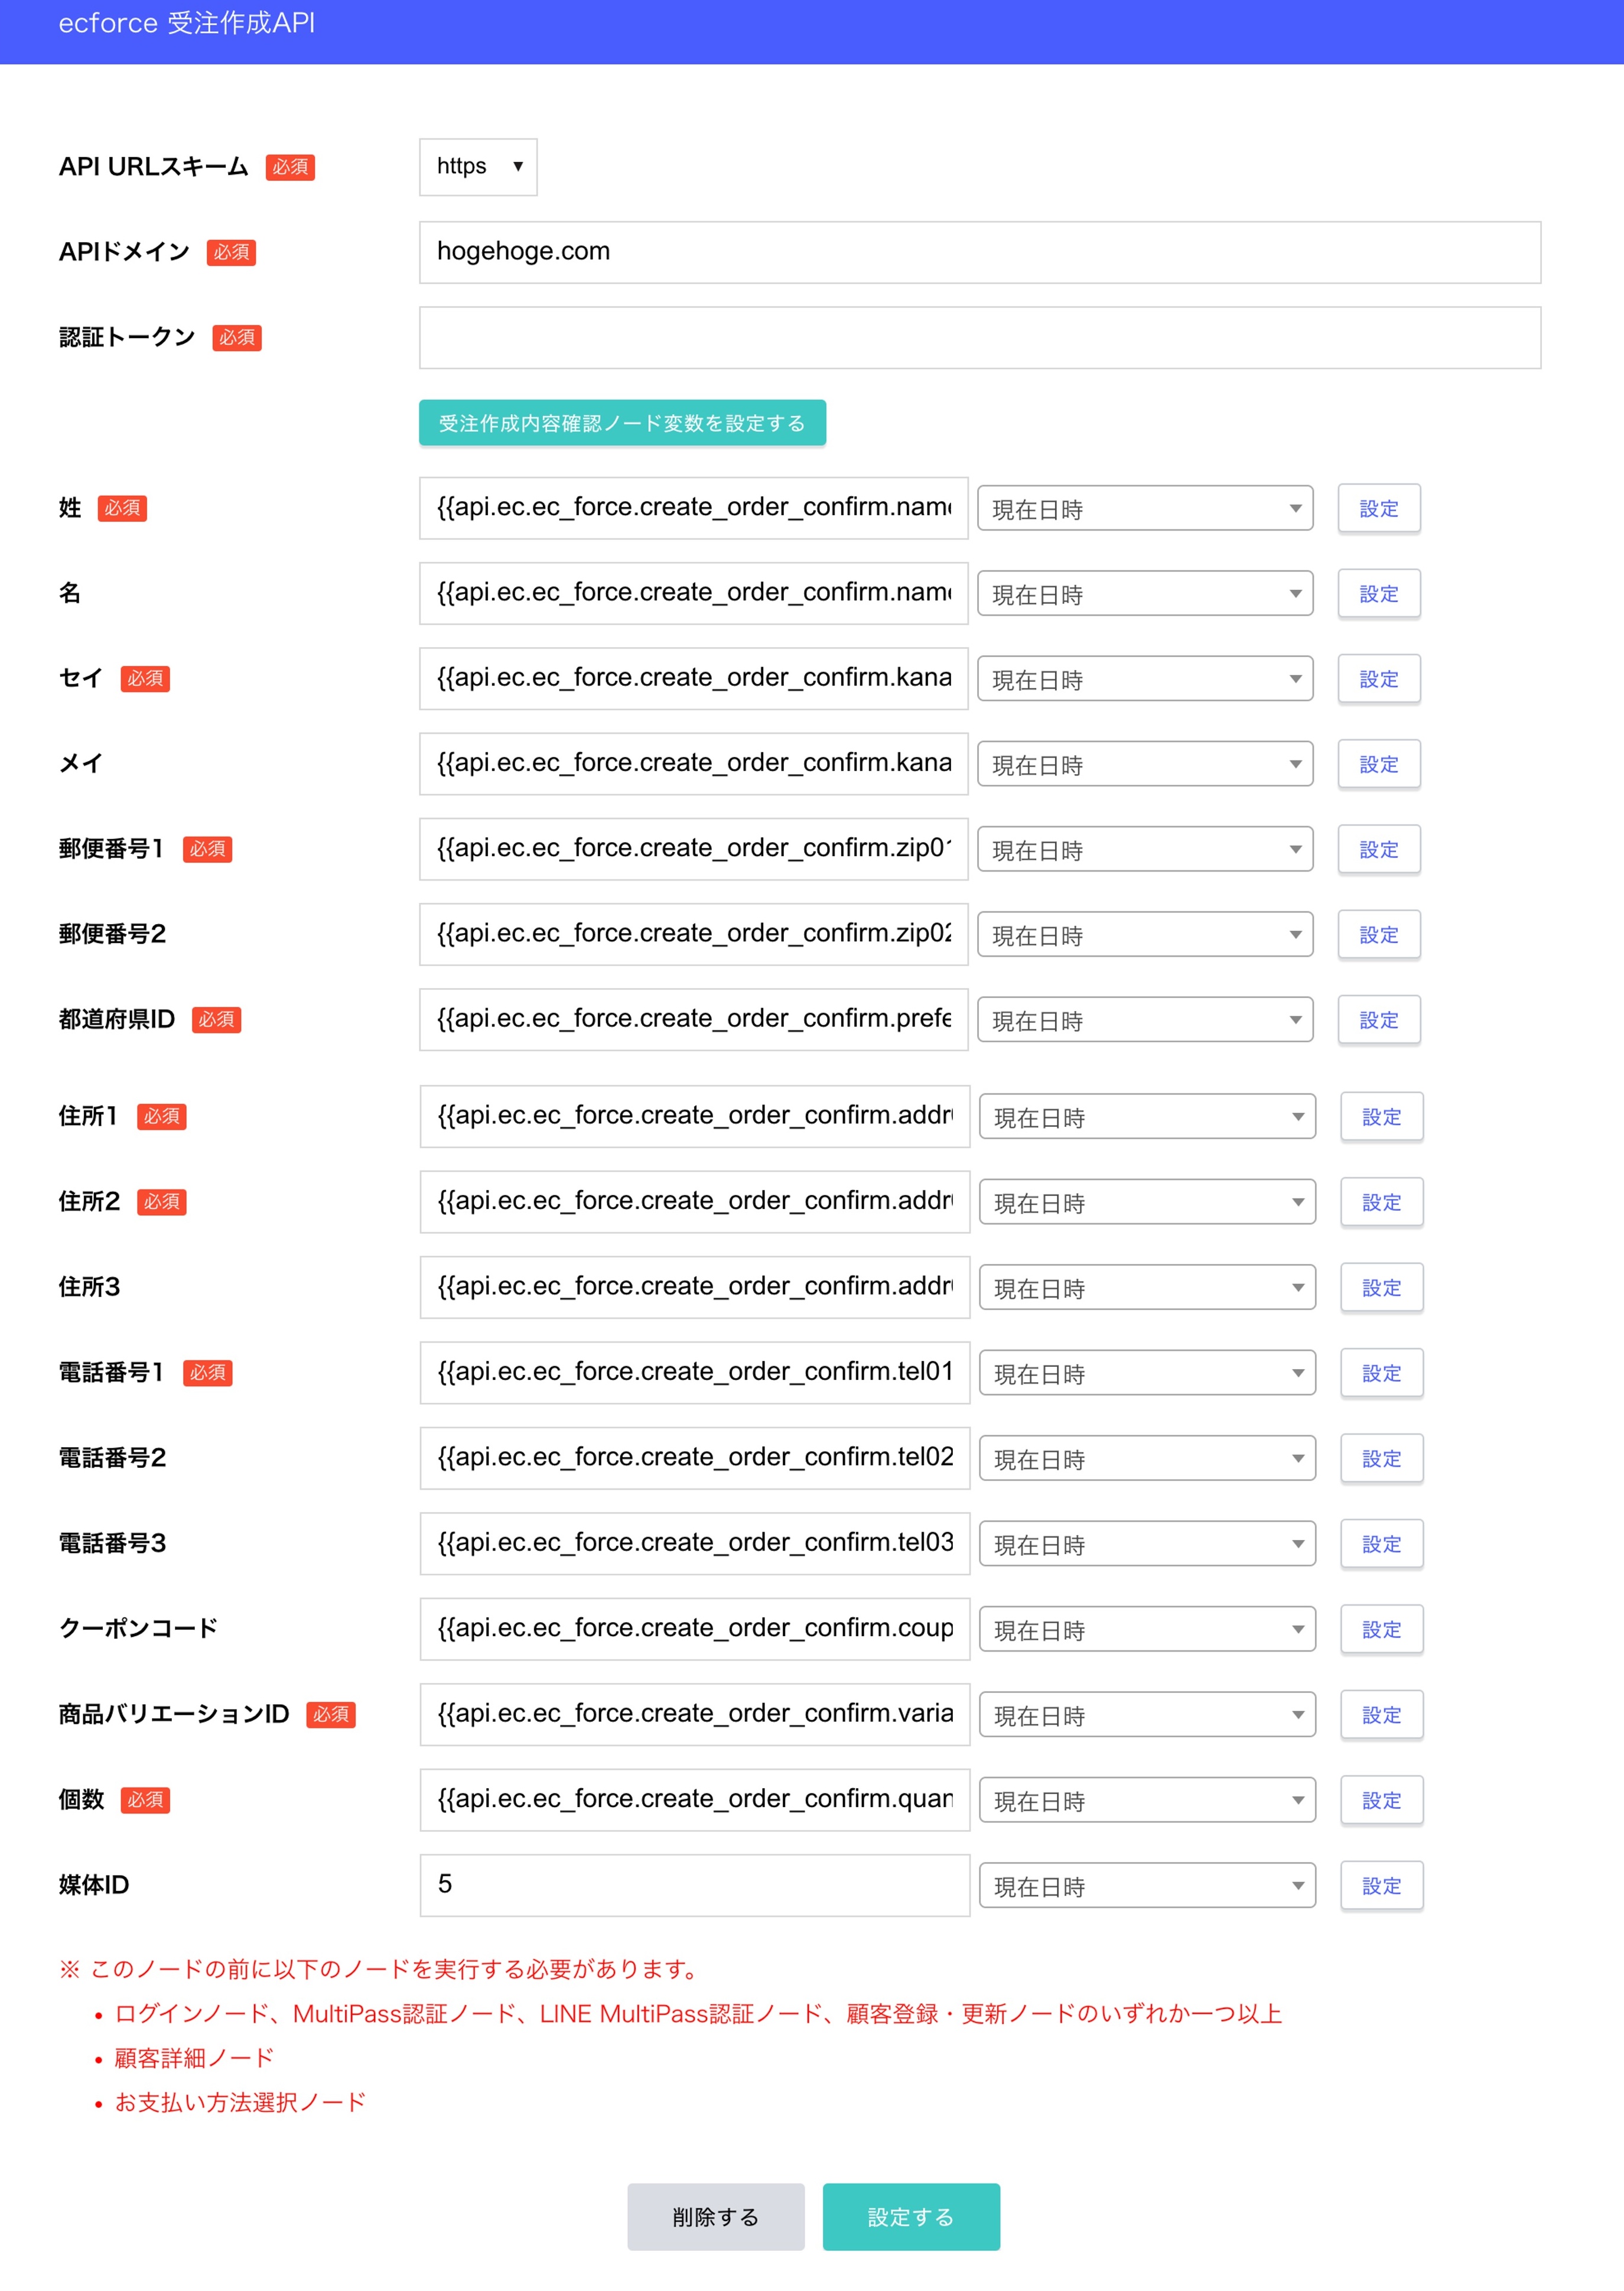This screenshot has height=2291, width=1624.
Task: Click the 電話番号2 value input field
Action: [695, 1458]
